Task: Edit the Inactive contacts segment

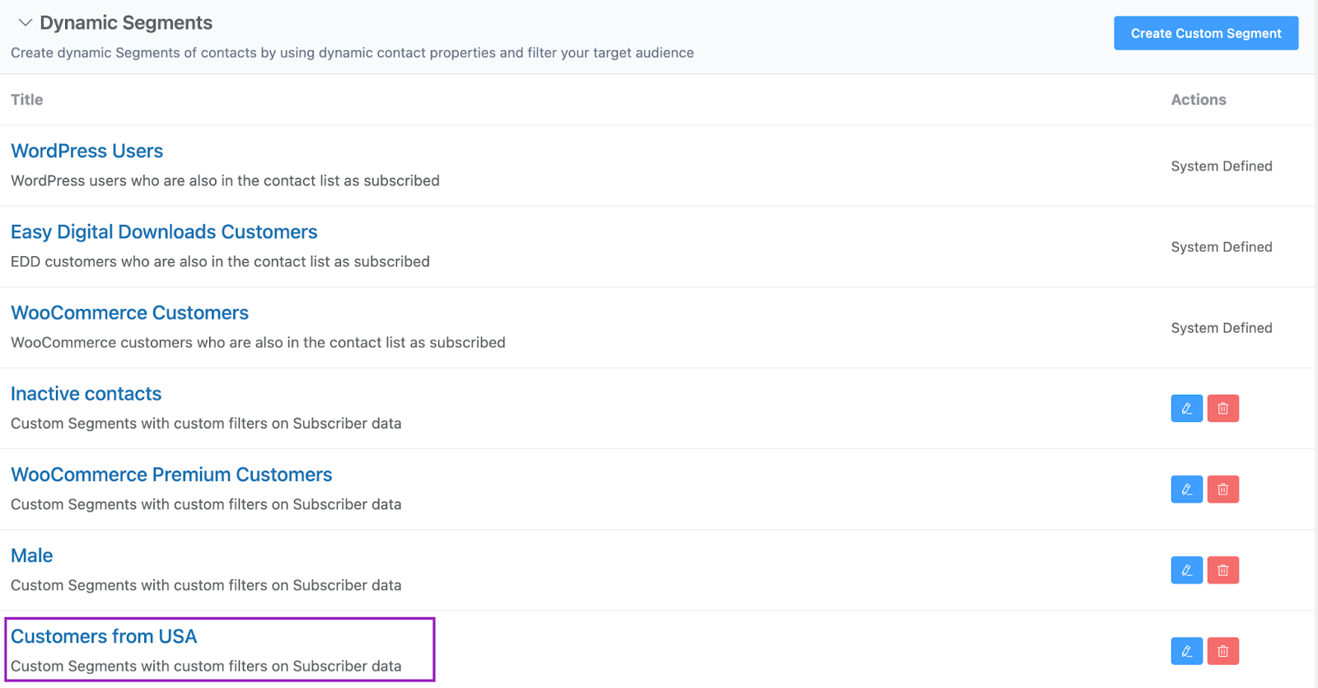Action: coord(1186,409)
